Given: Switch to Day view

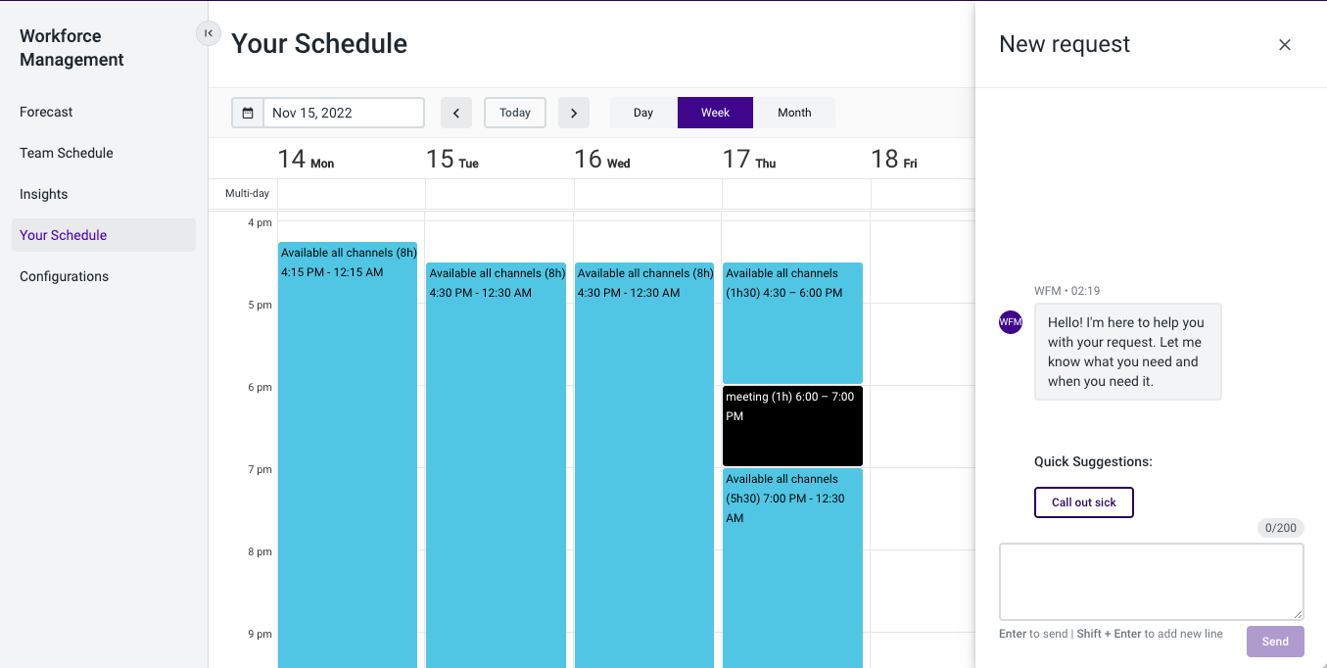Looking at the screenshot, I should click(643, 113).
